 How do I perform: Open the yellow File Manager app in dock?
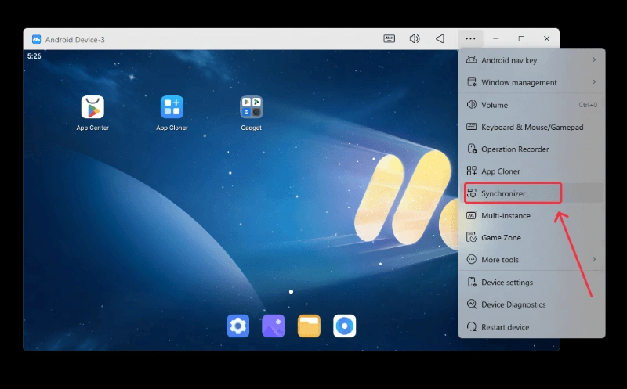[309, 326]
